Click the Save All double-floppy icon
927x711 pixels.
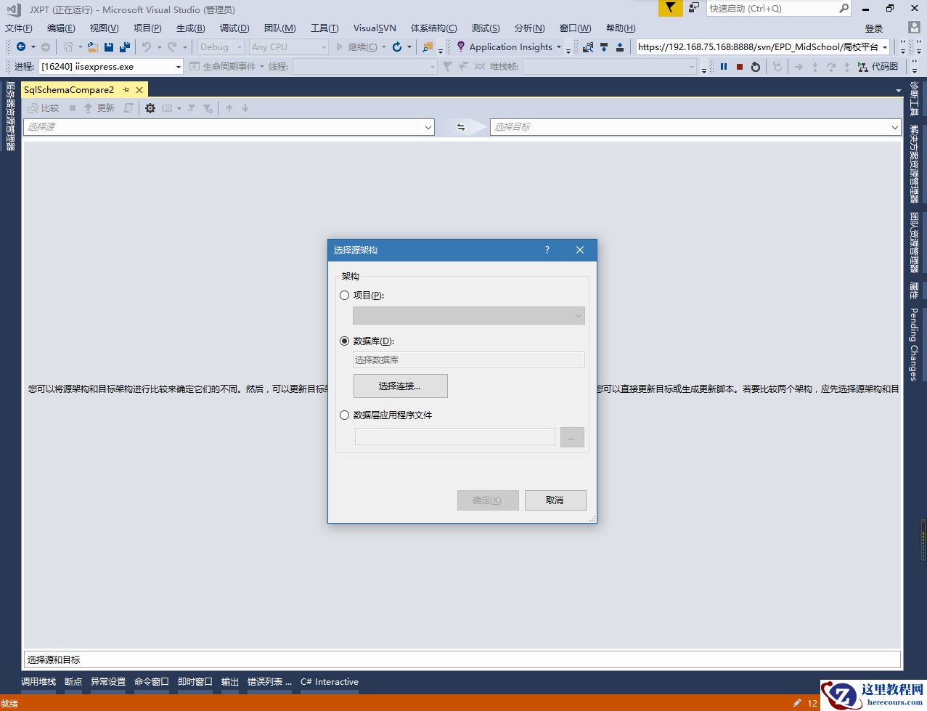[x=125, y=46]
